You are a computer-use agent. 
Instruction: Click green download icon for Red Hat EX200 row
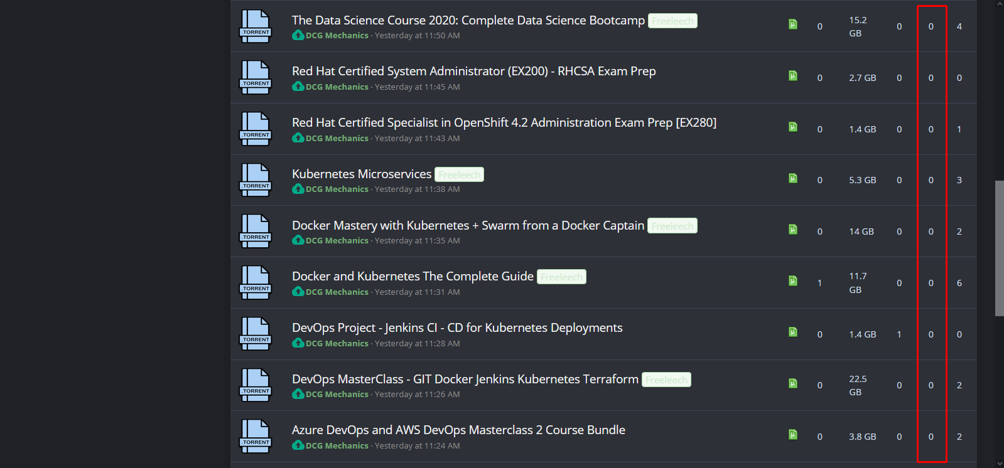(793, 76)
